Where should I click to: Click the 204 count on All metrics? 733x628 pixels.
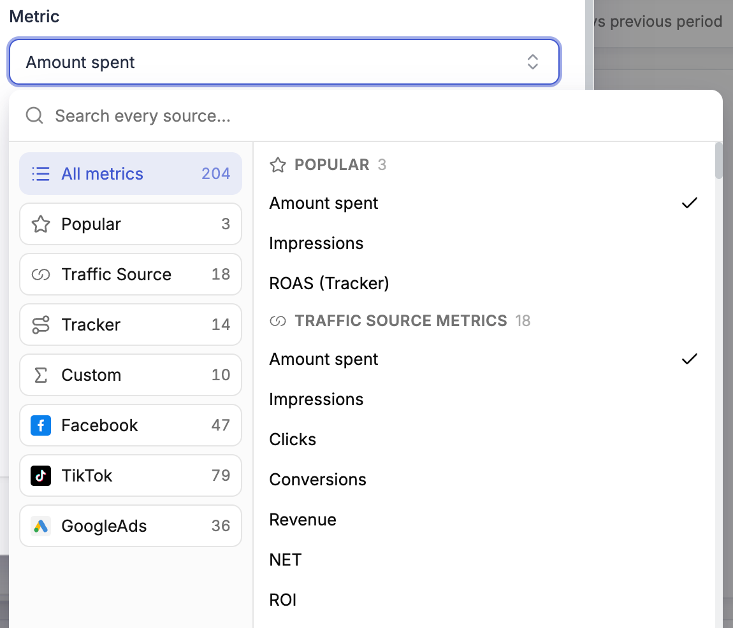[215, 173]
